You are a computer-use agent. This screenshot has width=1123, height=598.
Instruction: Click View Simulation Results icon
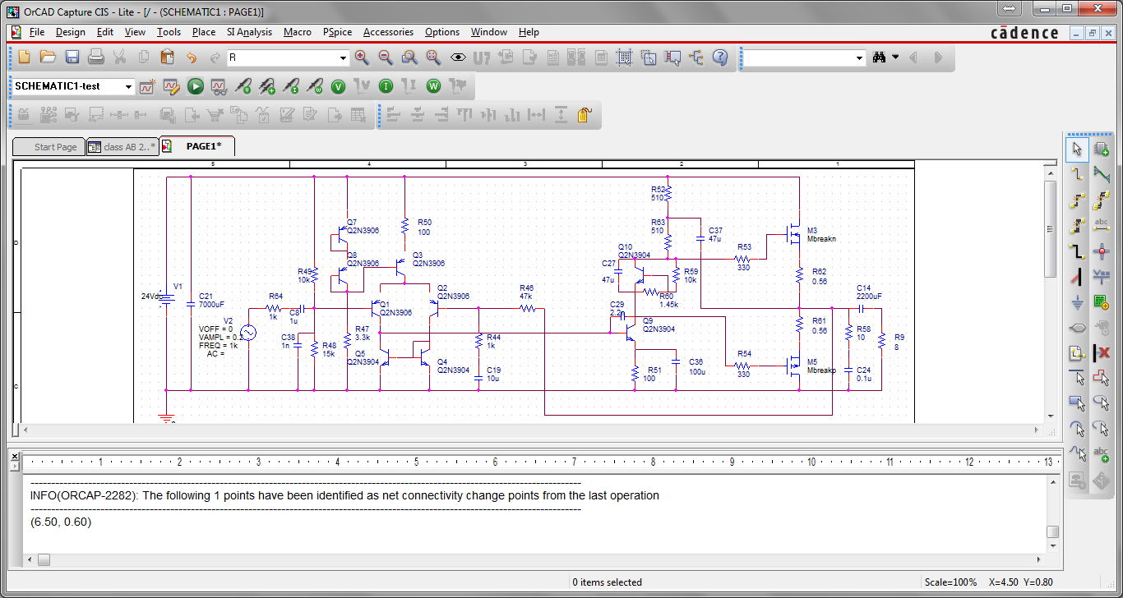click(219, 86)
